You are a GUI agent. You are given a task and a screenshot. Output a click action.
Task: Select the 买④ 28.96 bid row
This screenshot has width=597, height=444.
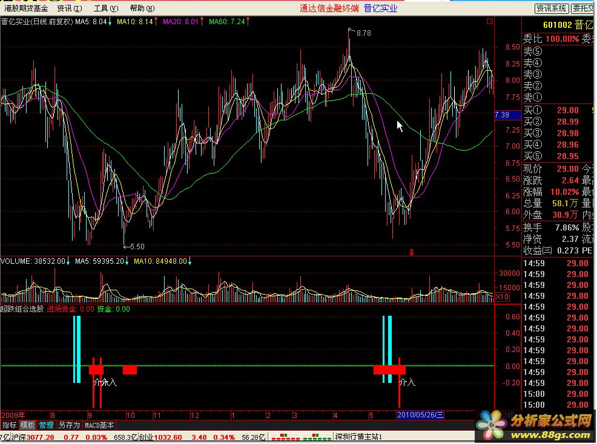coord(558,145)
